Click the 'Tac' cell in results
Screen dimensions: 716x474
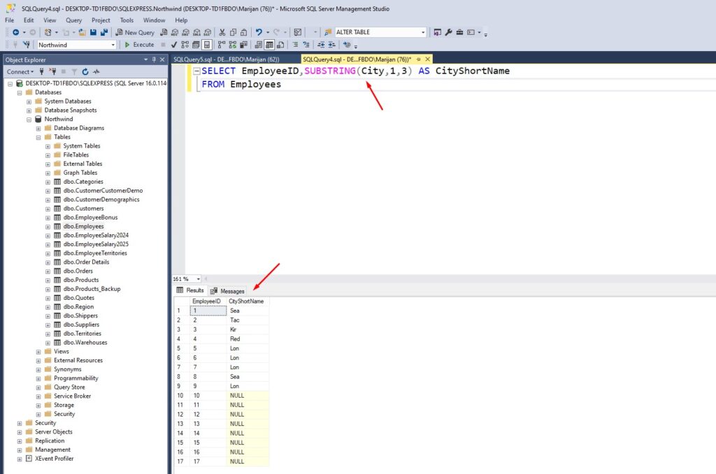(x=248, y=320)
